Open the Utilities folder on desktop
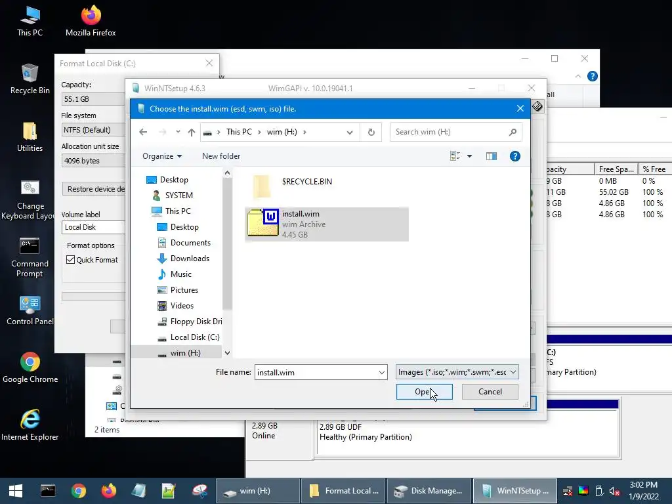The height and width of the screenshot is (504, 672). (x=30, y=136)
